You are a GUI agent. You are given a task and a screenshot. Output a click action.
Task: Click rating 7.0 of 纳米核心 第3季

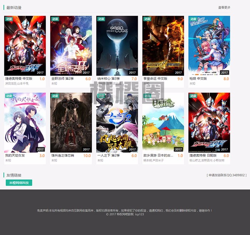point(134,79)
